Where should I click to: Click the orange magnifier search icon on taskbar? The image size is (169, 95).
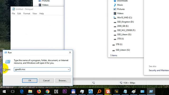pyautogui.click(x=99, y=92)
